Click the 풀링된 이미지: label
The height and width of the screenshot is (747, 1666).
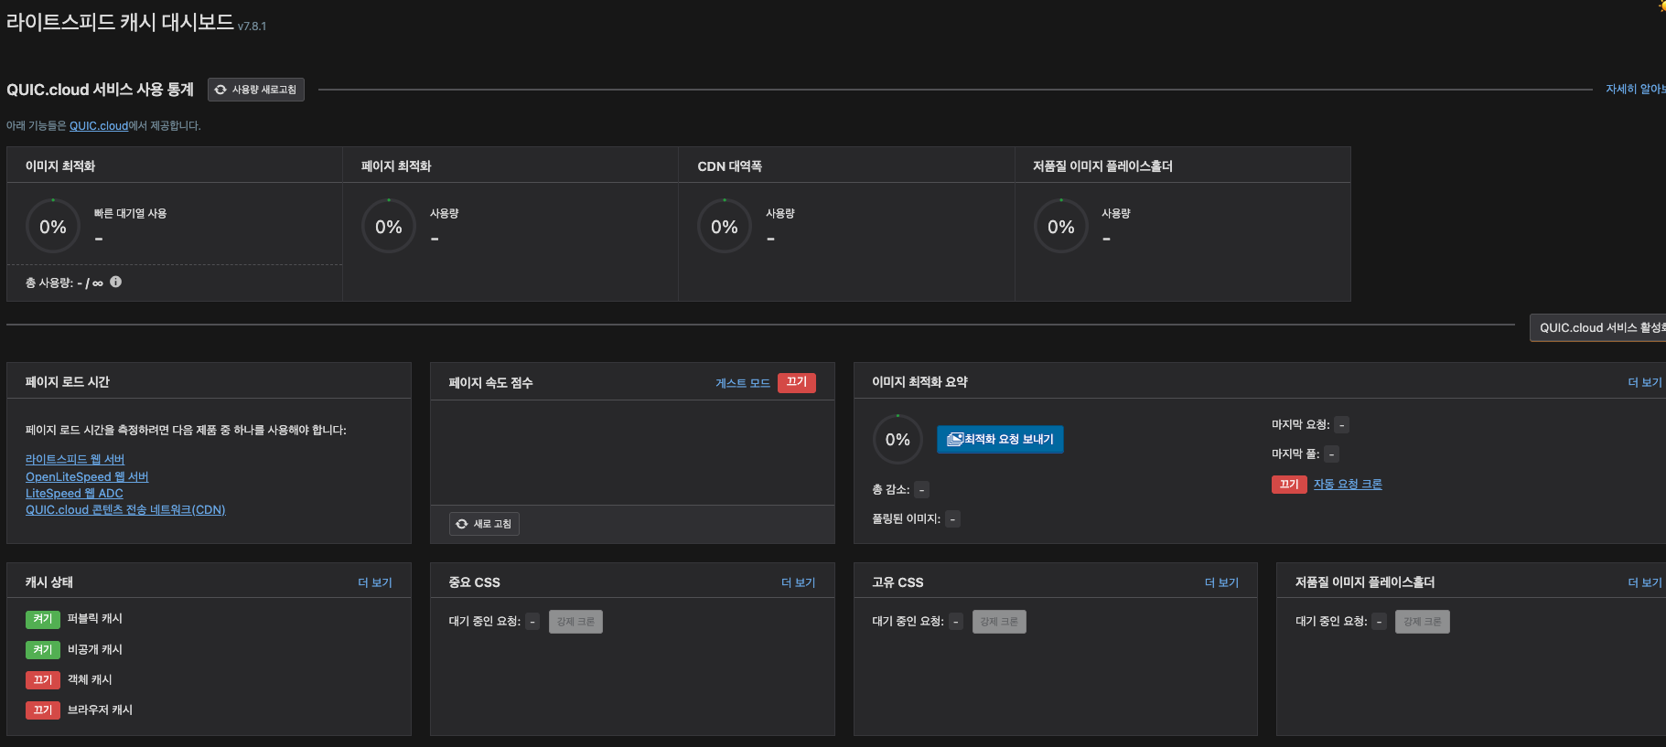(906, 519)
